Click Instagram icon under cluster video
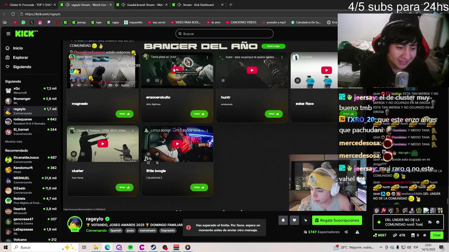 74,154
